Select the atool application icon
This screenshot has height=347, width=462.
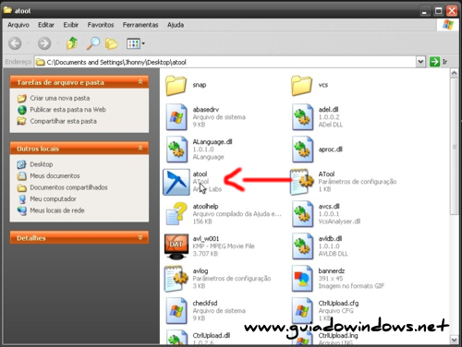176,182
